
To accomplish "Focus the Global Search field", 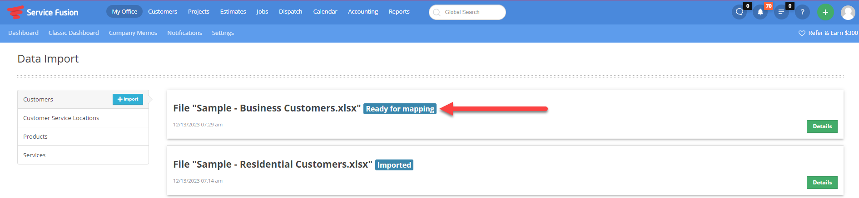I will [467, 12].
